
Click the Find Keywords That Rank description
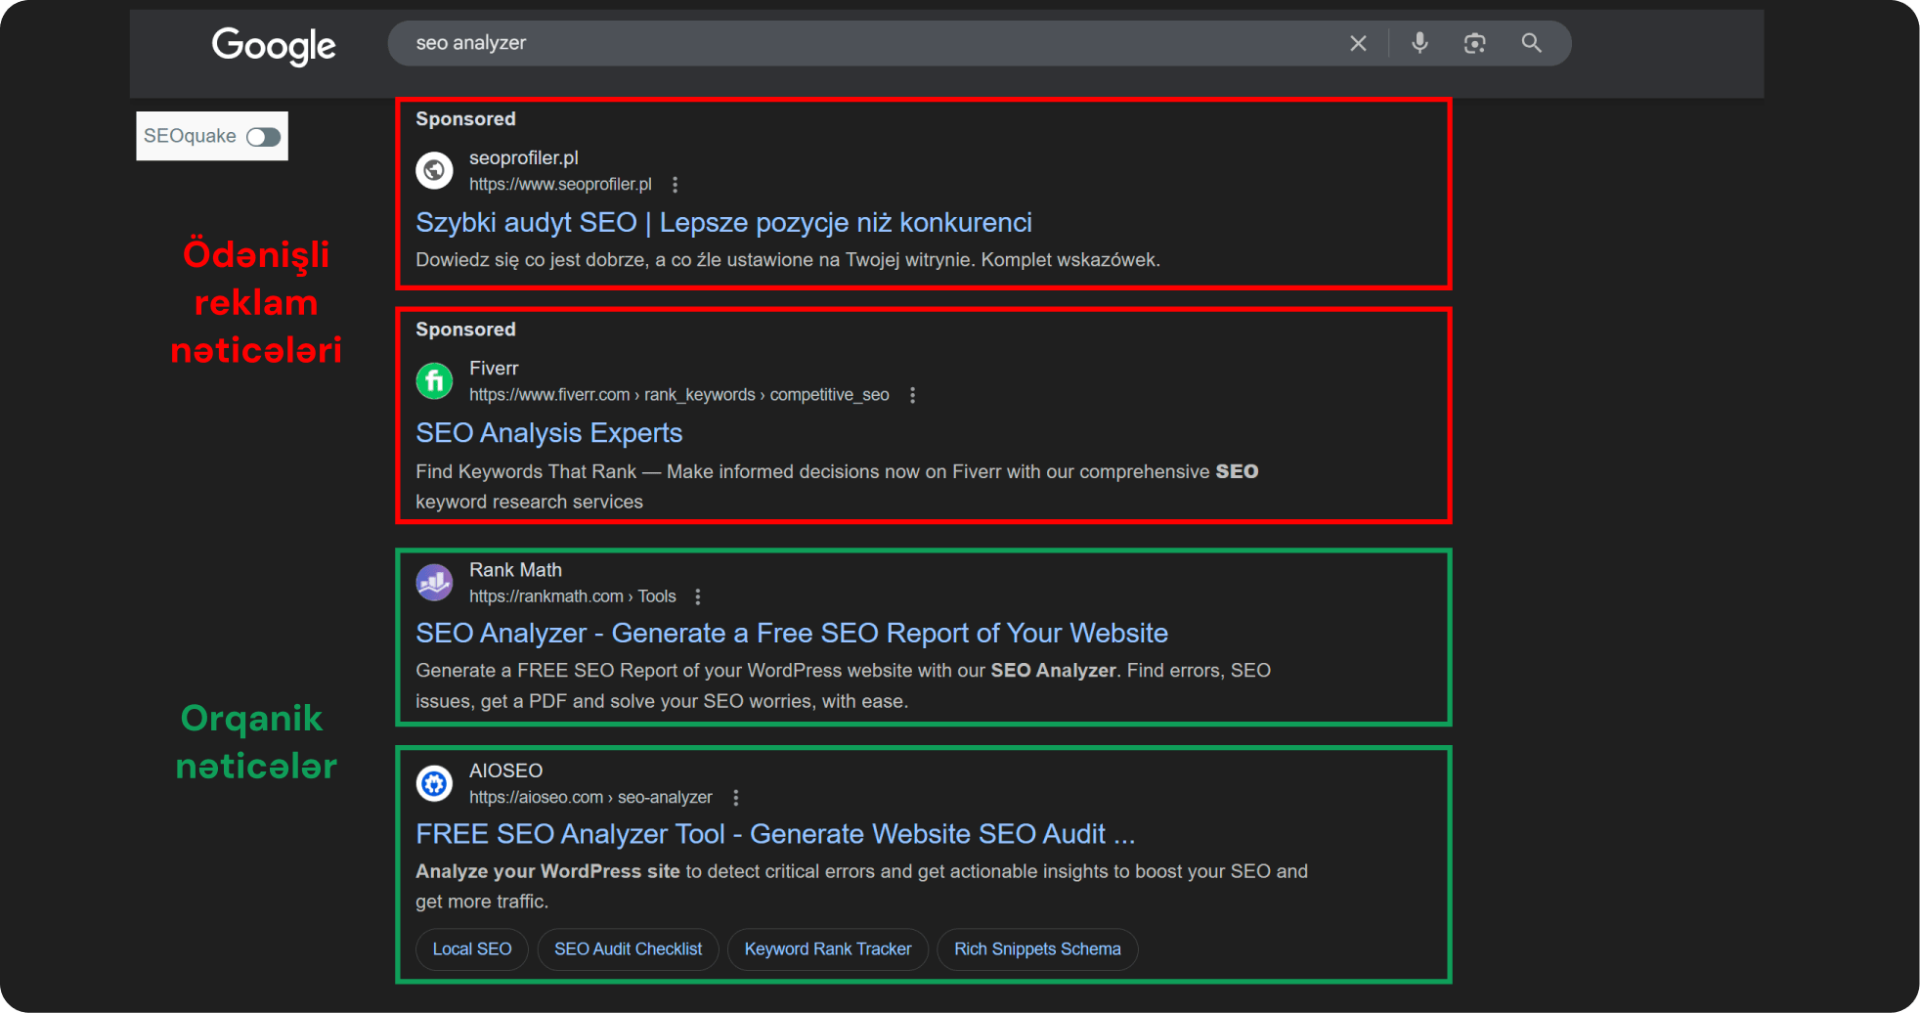pos(837,486)
